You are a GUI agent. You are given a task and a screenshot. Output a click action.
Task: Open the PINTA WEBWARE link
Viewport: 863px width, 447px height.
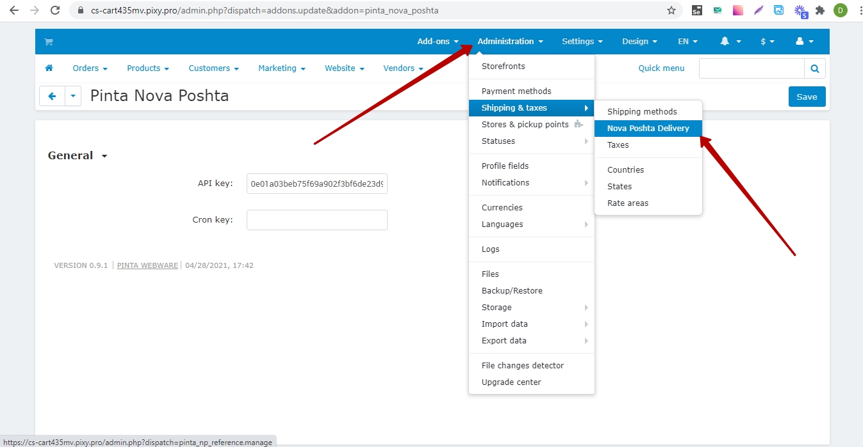147,265
